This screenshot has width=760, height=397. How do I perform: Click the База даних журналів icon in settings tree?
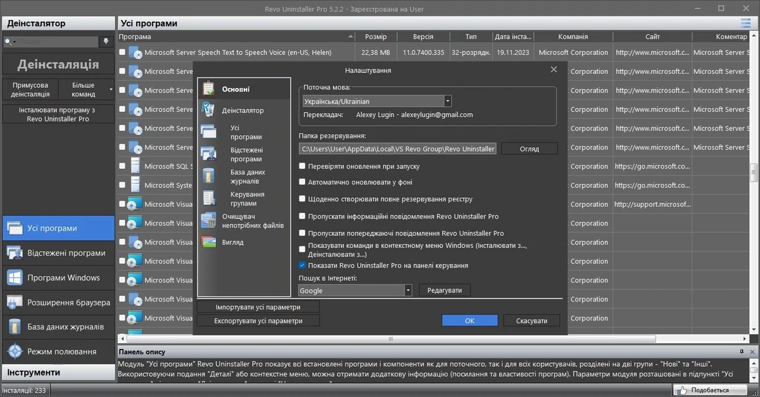[208, 176]
